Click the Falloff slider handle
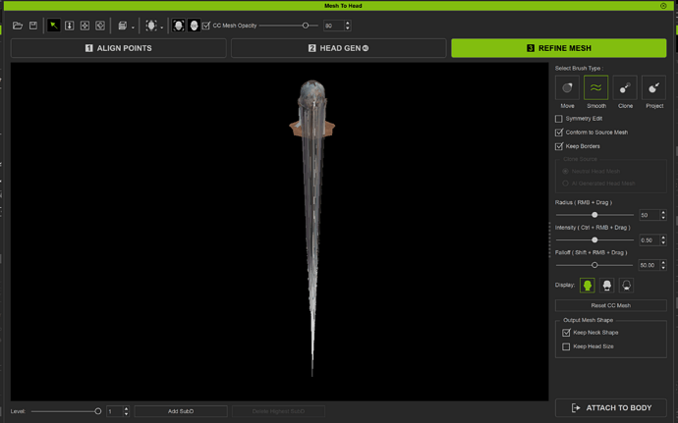 [594, 265]
